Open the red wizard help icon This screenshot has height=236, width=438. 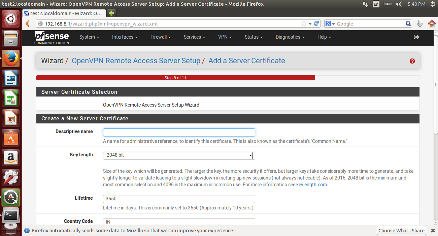(412, 61)
